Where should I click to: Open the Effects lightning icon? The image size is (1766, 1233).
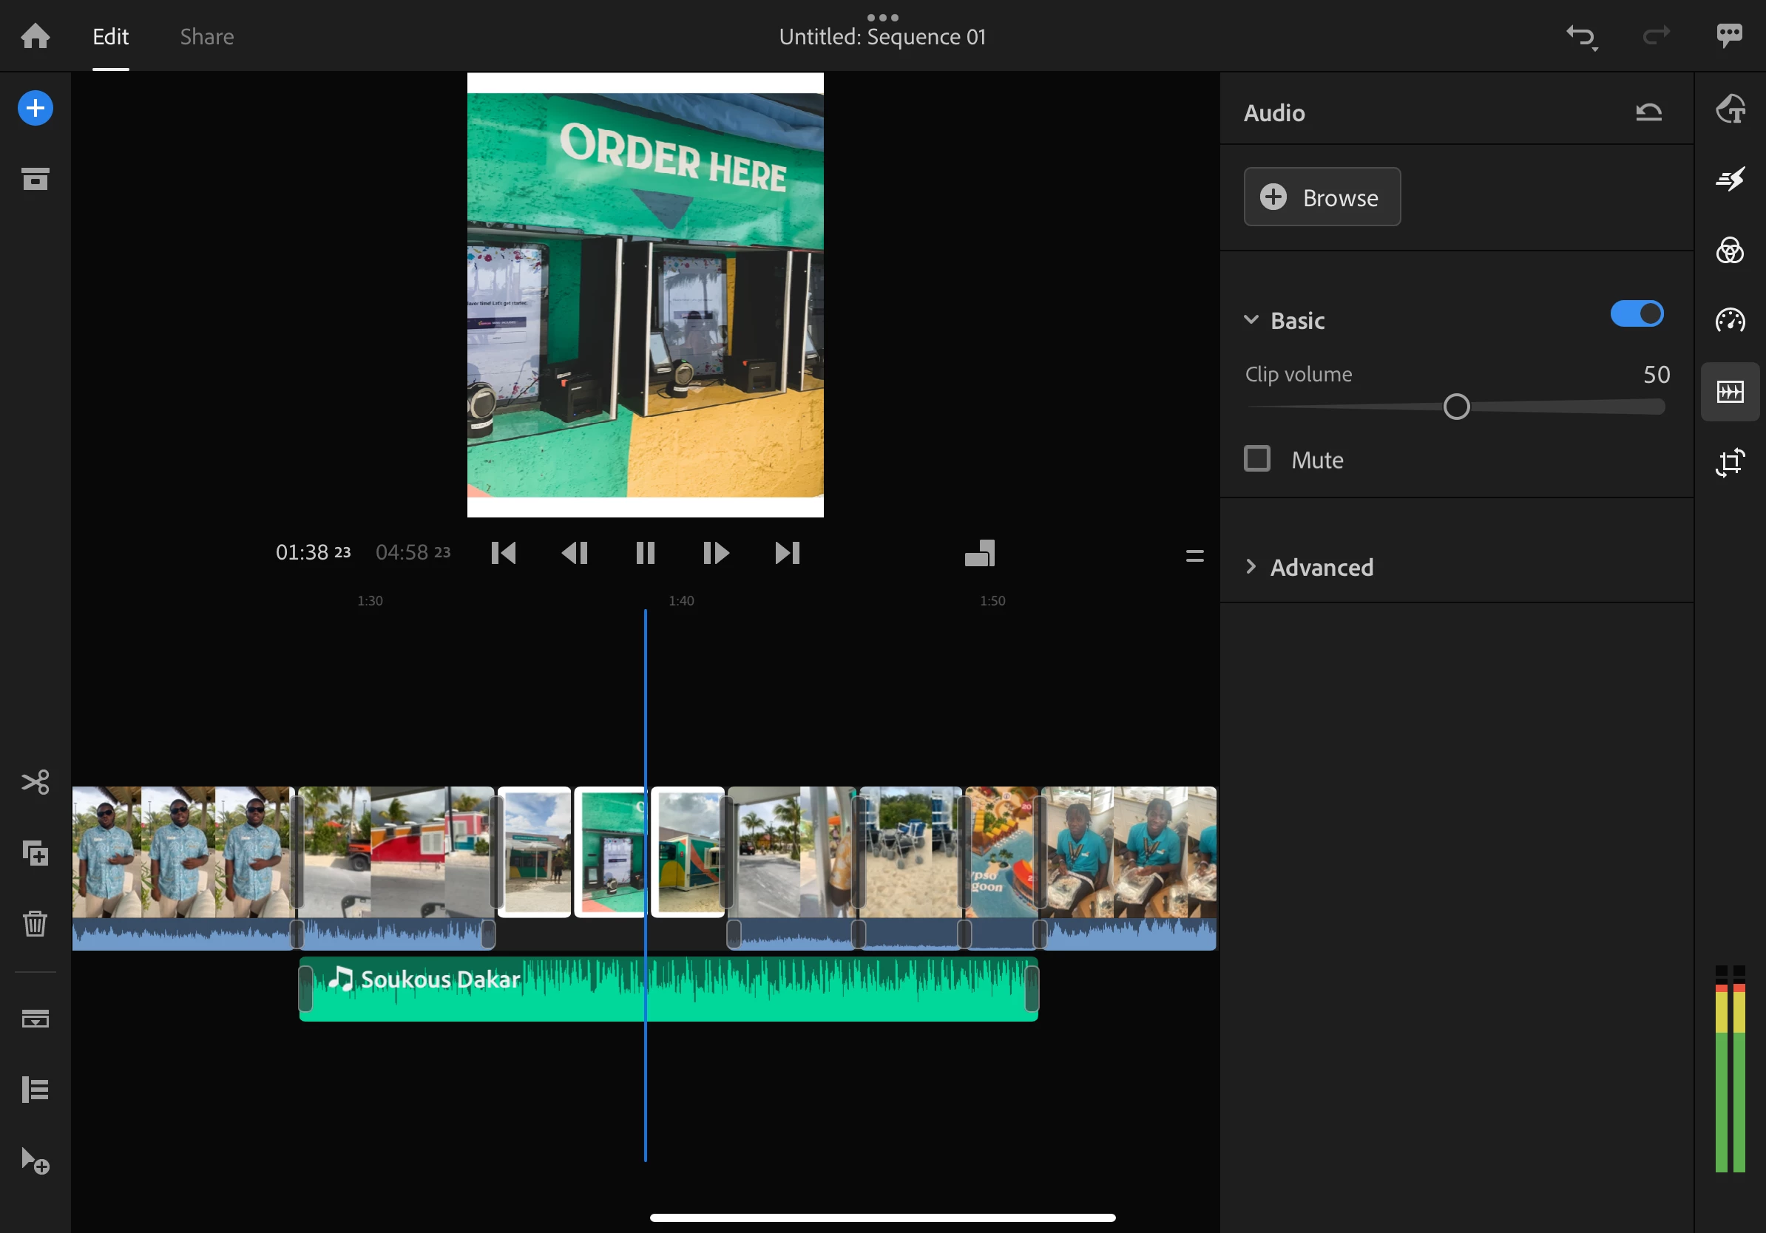1730,180
